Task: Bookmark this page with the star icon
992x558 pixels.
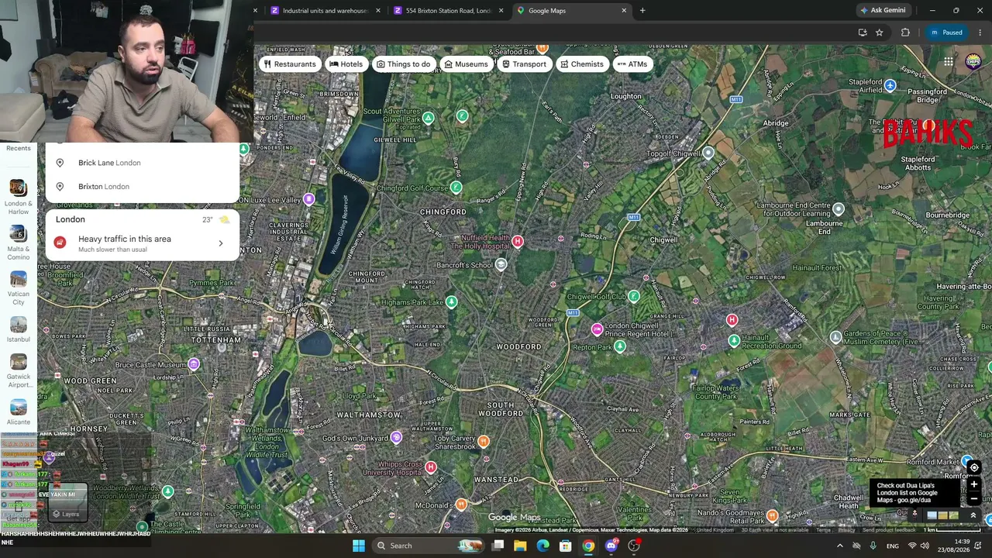Action: pos(880,33)
